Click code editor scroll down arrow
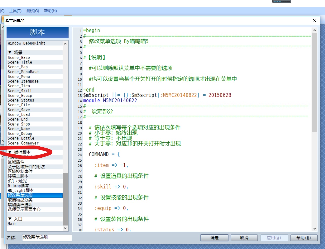Viewport: 325px width, 249px height. click(315, 228)
